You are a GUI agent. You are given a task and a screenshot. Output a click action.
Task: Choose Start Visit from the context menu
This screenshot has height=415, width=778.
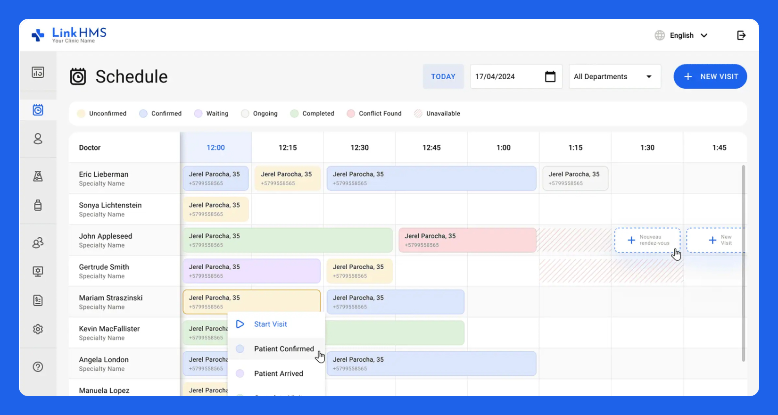[x=270, y=324]
